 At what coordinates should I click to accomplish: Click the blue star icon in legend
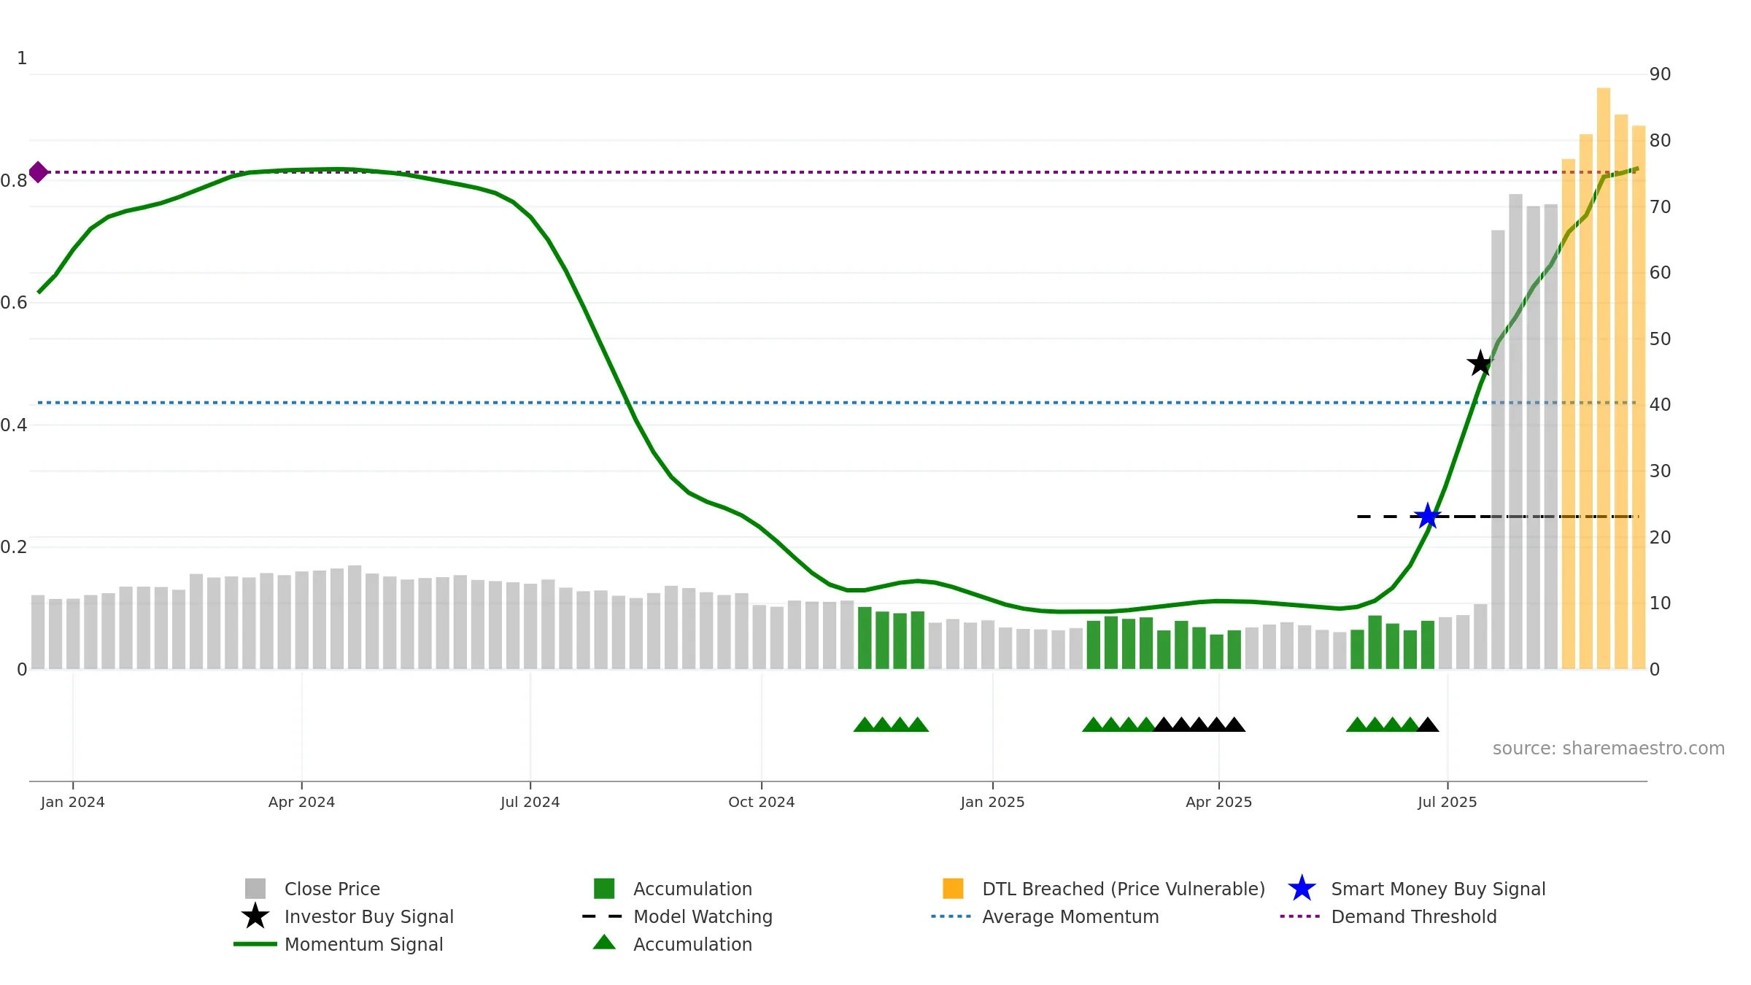pyautogui.click(x=1302, y=889)
